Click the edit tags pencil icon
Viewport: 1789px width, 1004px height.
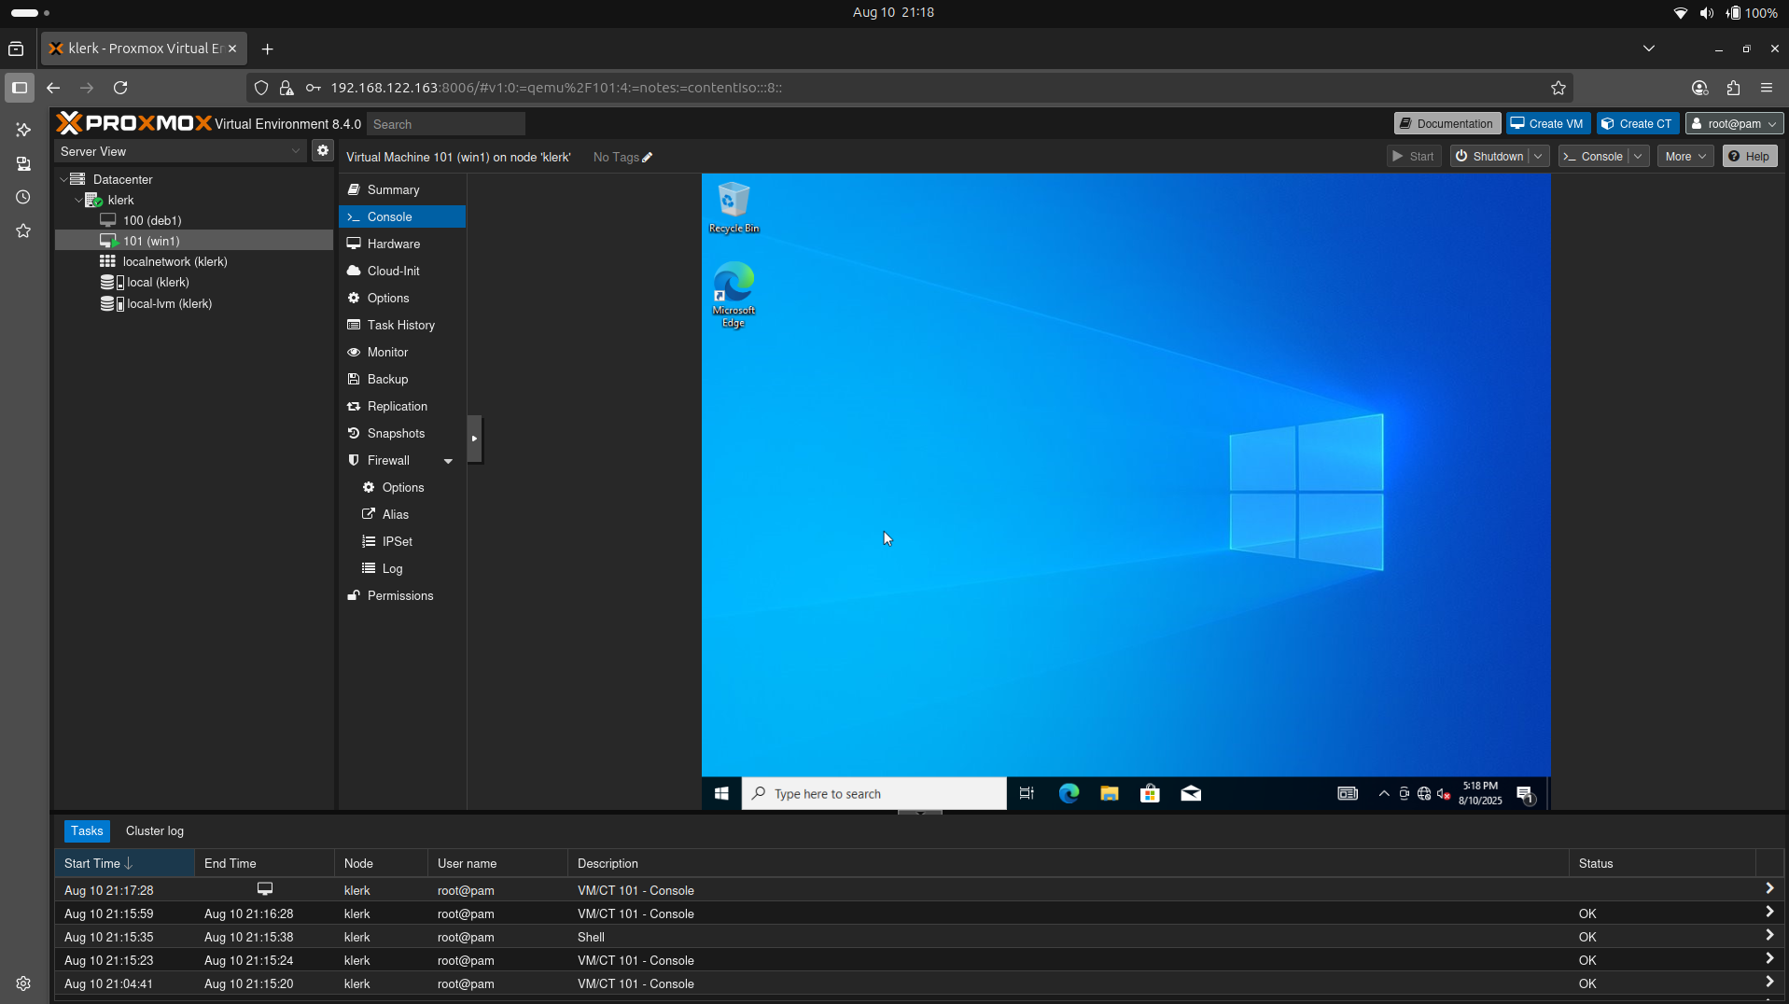(648, 158)
